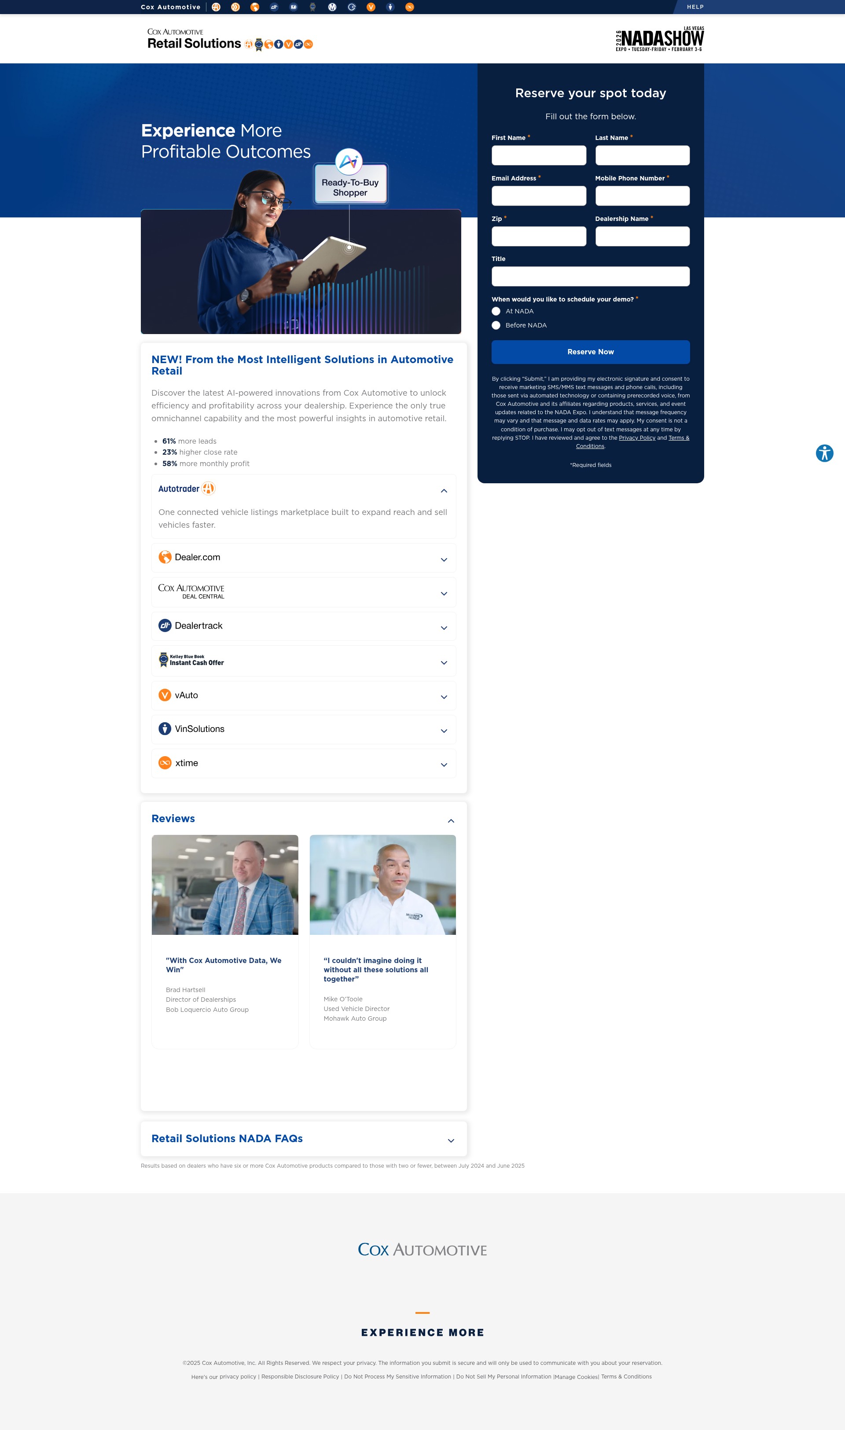Focus the Last Name field
This screenshot has width=845, height=1430.
point(642,155)
